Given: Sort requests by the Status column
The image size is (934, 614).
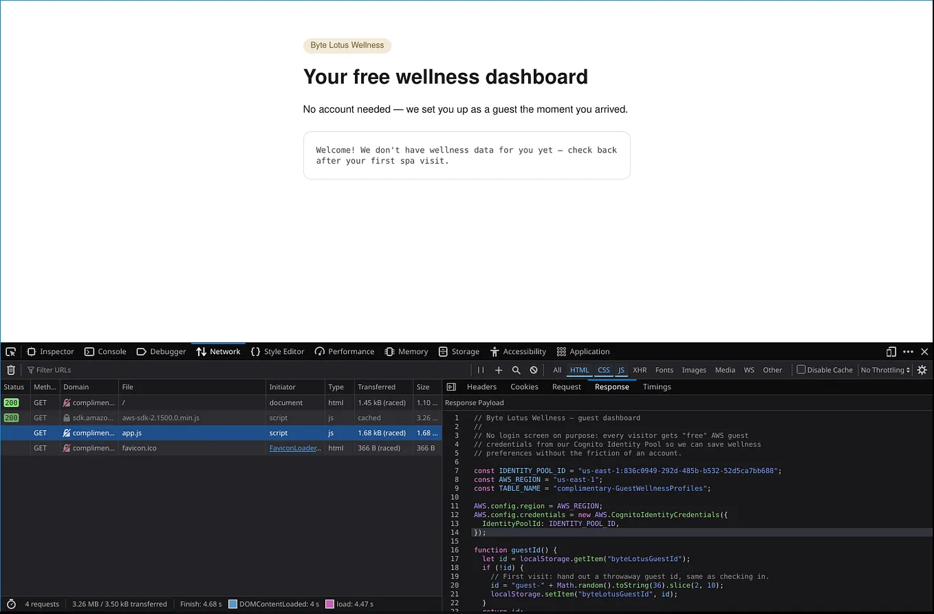Looking at the screenshot, I should (x=15, y=387).
